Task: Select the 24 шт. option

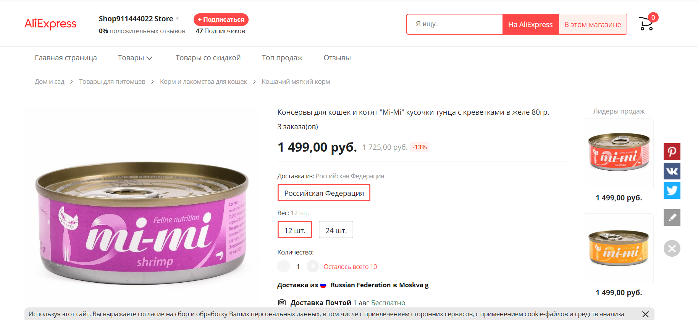Action: point(336,230)
